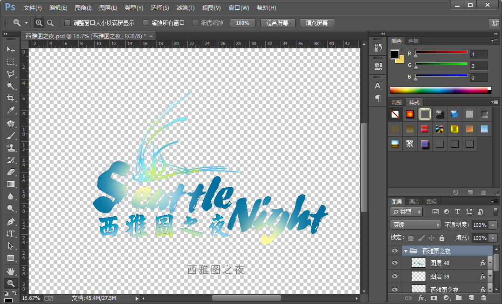Open the Color panel flyout menu

point(495,41)
